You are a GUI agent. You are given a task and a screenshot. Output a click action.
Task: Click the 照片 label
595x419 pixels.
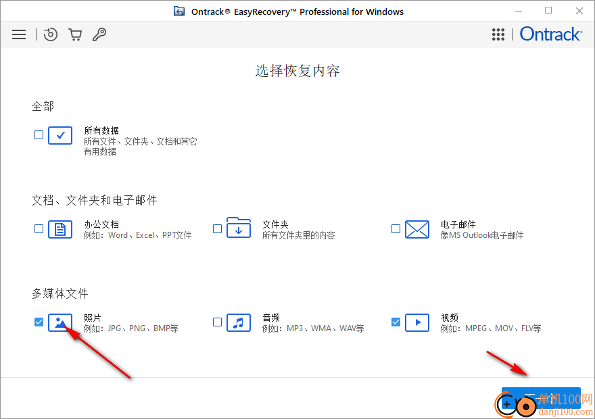coord(93,318)
